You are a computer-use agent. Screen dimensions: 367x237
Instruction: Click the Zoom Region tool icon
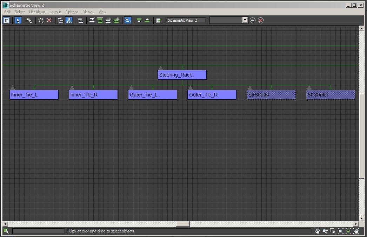(x=332, y=231)
